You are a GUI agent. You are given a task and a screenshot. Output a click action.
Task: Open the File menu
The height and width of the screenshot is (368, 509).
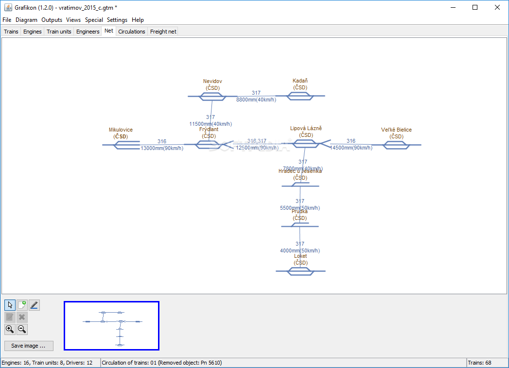(7, 20)
